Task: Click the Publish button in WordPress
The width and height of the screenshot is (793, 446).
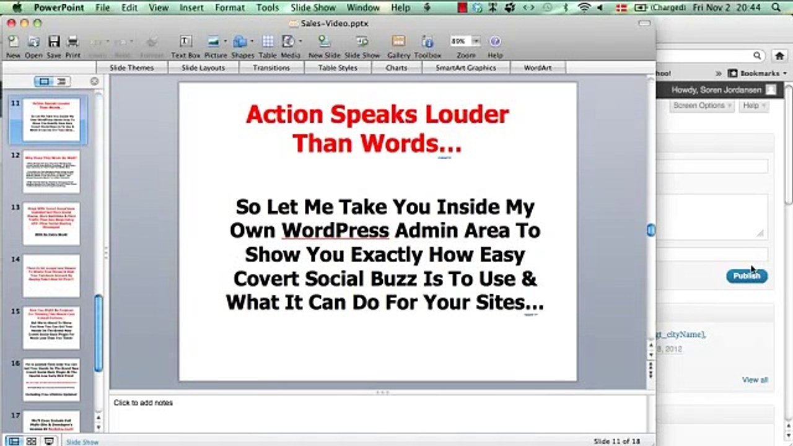Action: coord(747,276)
